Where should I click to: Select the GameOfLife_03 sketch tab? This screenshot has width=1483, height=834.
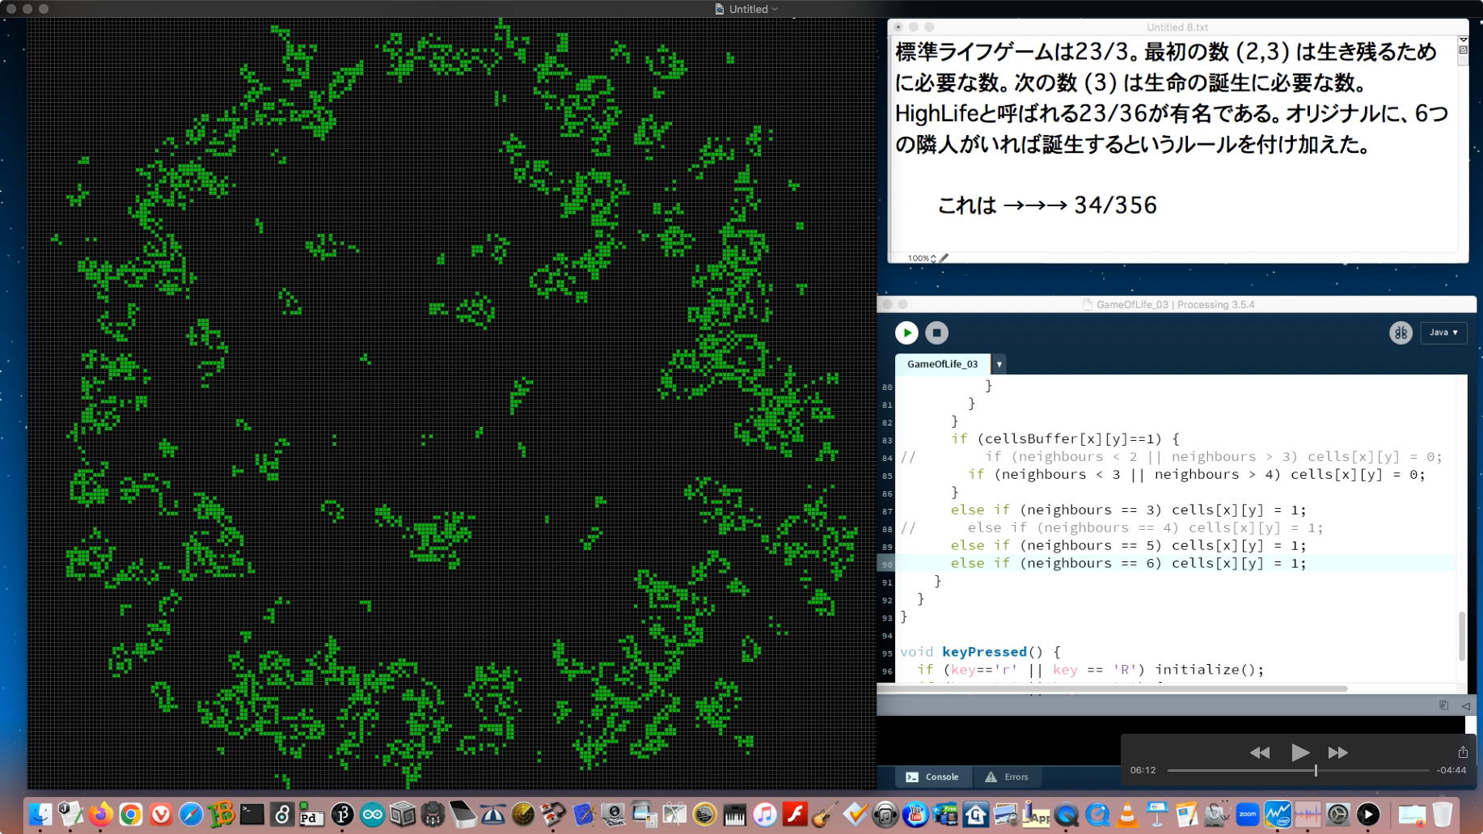tap(942, 364)
